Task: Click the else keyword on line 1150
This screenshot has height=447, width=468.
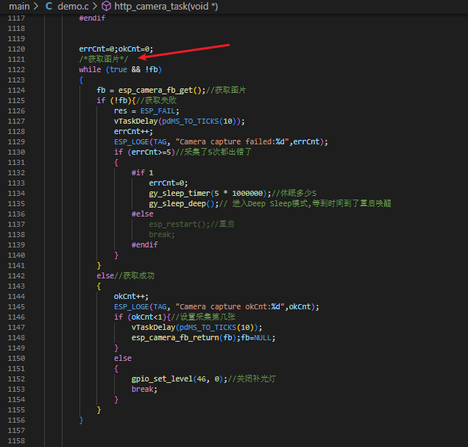Action: pyautogui.click(x=123, y=358)
